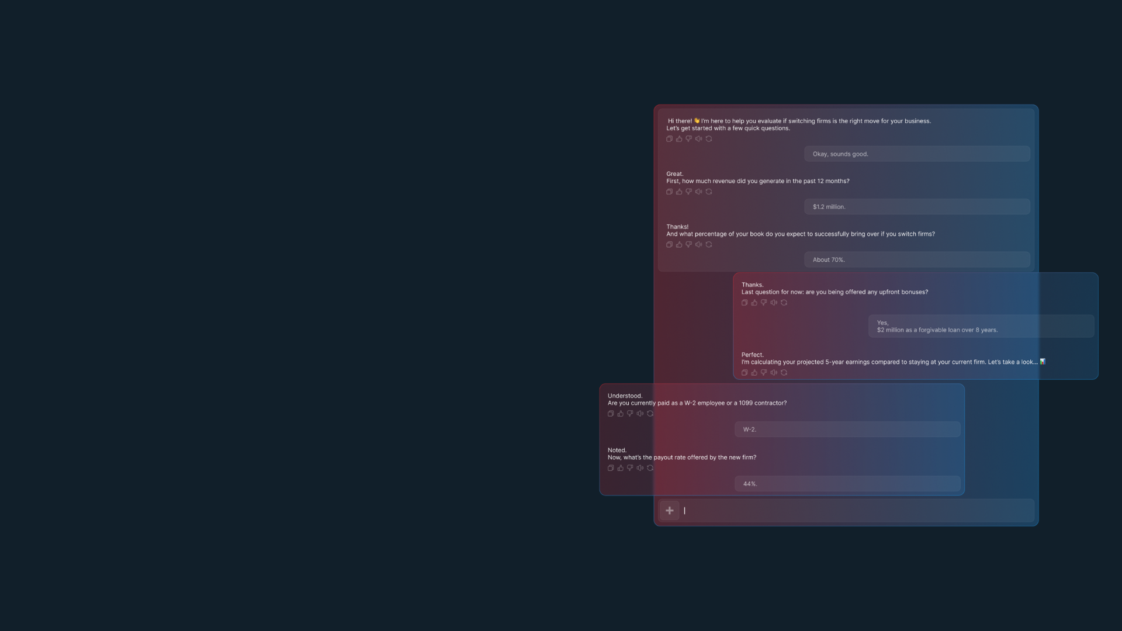Thumbs up the revenue question message
Screen dimensions: 1122x631
click(x=679, y=192)
